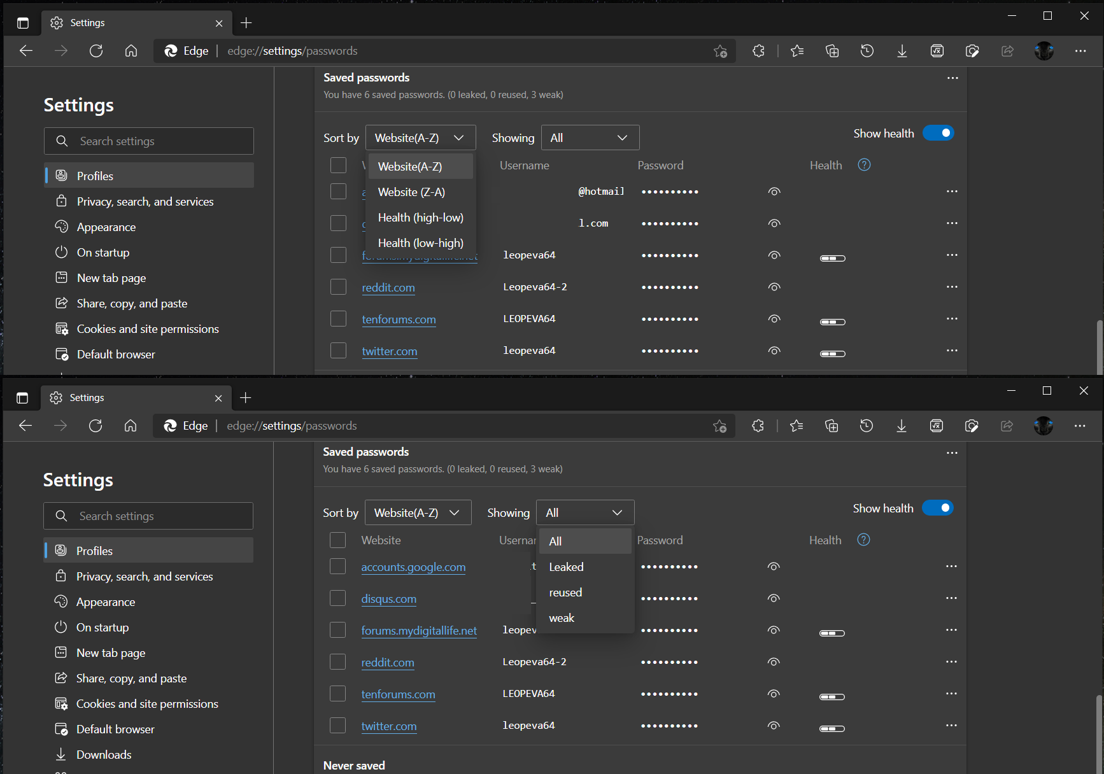1104x774 pixels.
Task: Open more options for accounts.google.com row
Action: (951, 566)
